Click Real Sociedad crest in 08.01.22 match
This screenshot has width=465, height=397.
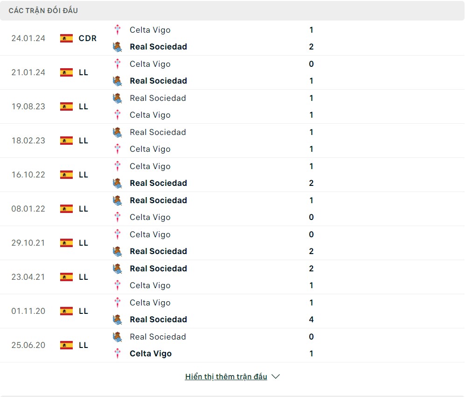click(118, 200)
